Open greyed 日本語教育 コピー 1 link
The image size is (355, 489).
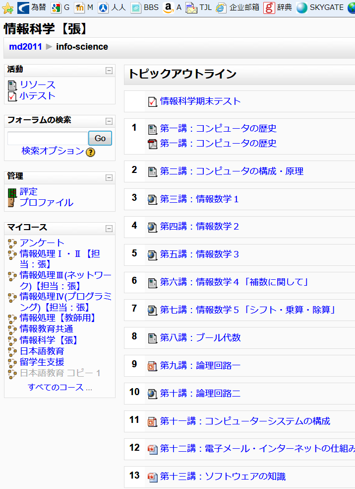coord(60,373)
